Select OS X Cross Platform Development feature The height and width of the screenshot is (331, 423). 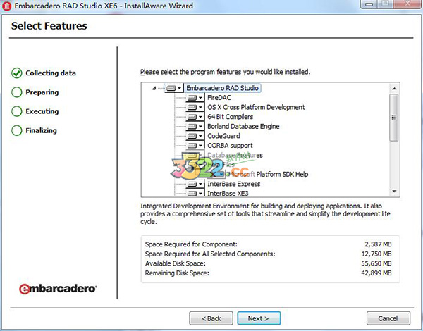pyautogui.click(x=256, y=107)
